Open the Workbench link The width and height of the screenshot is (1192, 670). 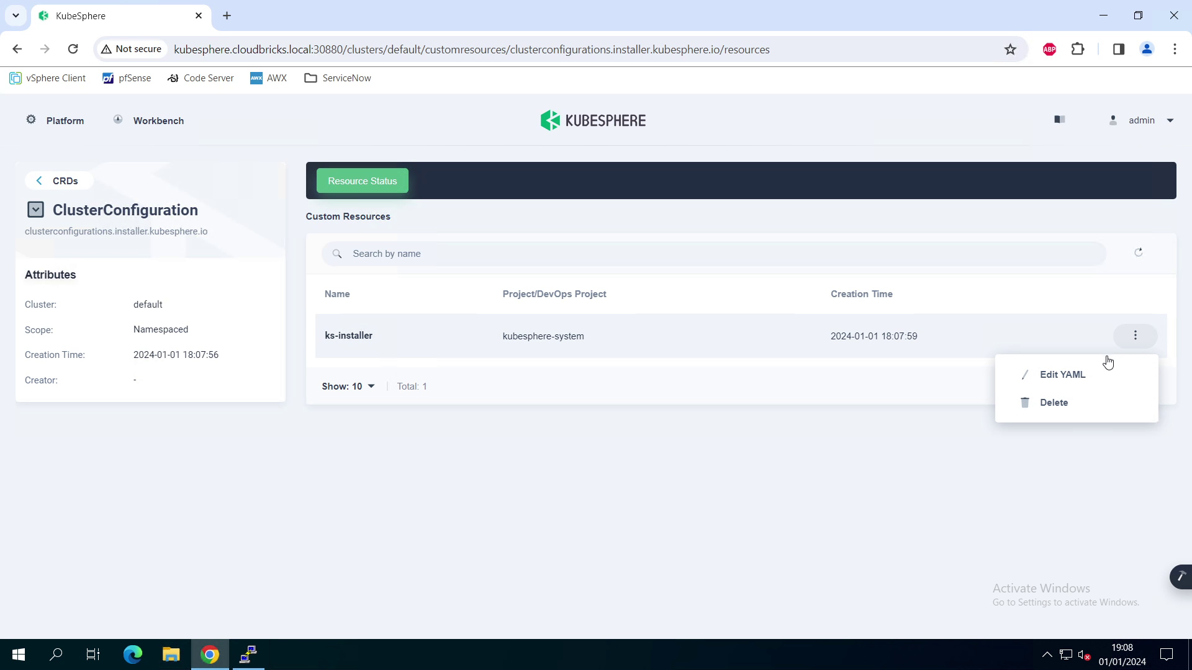158,120
